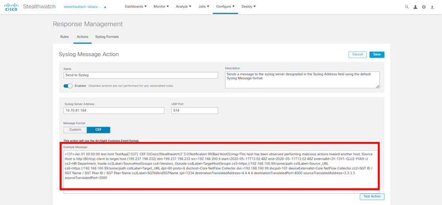Image resolution: width=442 pixels, height=205 pixels.
Task: Open the search magnifier icon
Action: tap(407, 7)
